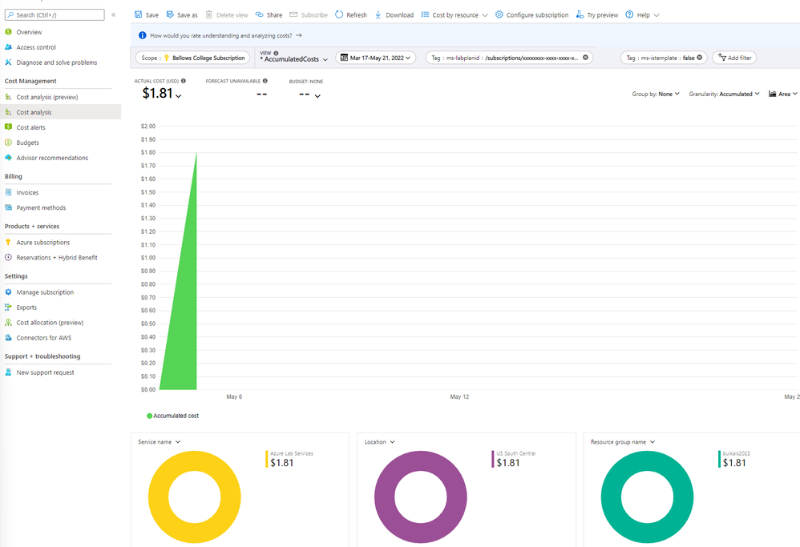Click the Exports icon in Settings
Image resolution: width=800 pixels, height=547 pixels.
coord(8,307)
